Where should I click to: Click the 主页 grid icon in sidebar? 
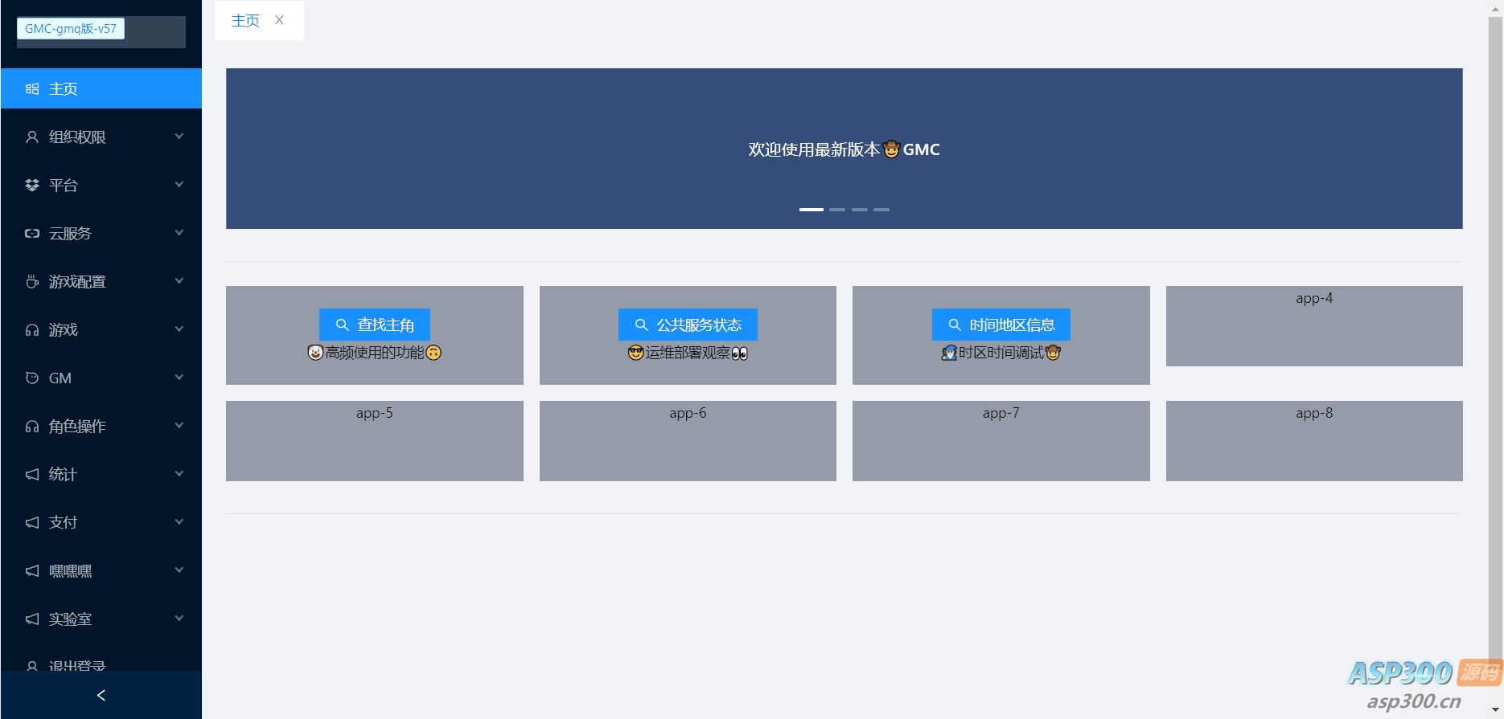click(x=32, y=89)
